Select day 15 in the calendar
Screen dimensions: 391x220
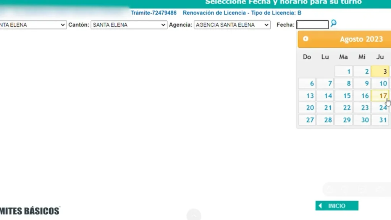pyautogui.click(x=343, y=96)
